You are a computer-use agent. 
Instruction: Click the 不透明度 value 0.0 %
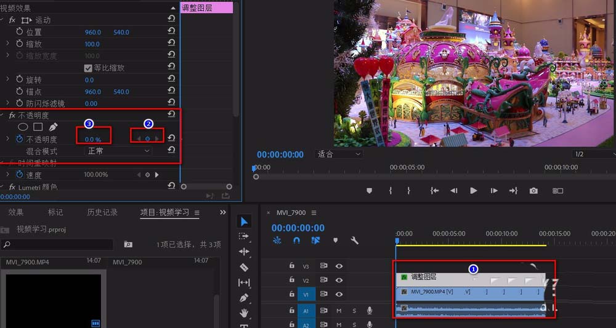[x=93, y=139]
